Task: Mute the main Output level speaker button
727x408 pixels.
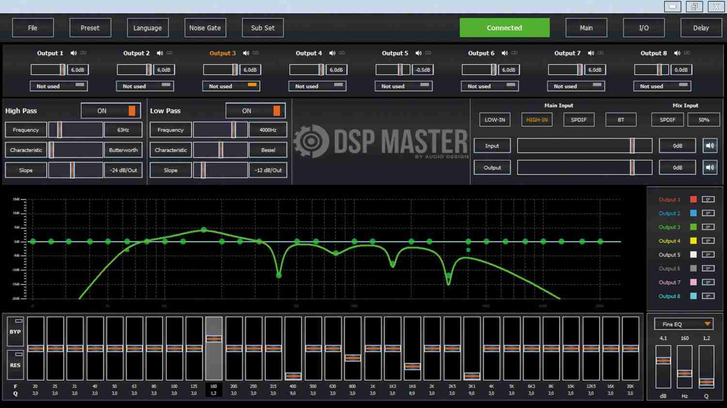Action: coord(710,167)
